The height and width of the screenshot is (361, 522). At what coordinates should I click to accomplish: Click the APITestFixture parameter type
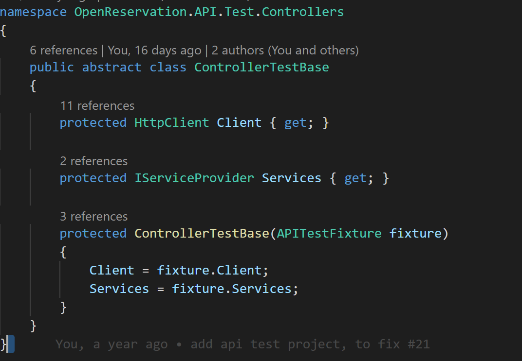pyautogui.click(x=329, y=234)
